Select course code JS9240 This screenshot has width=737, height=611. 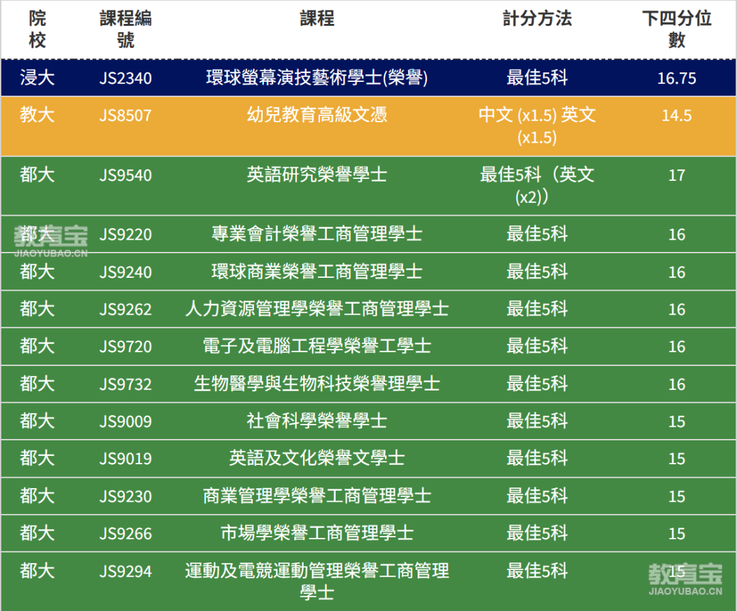[126, 272]
